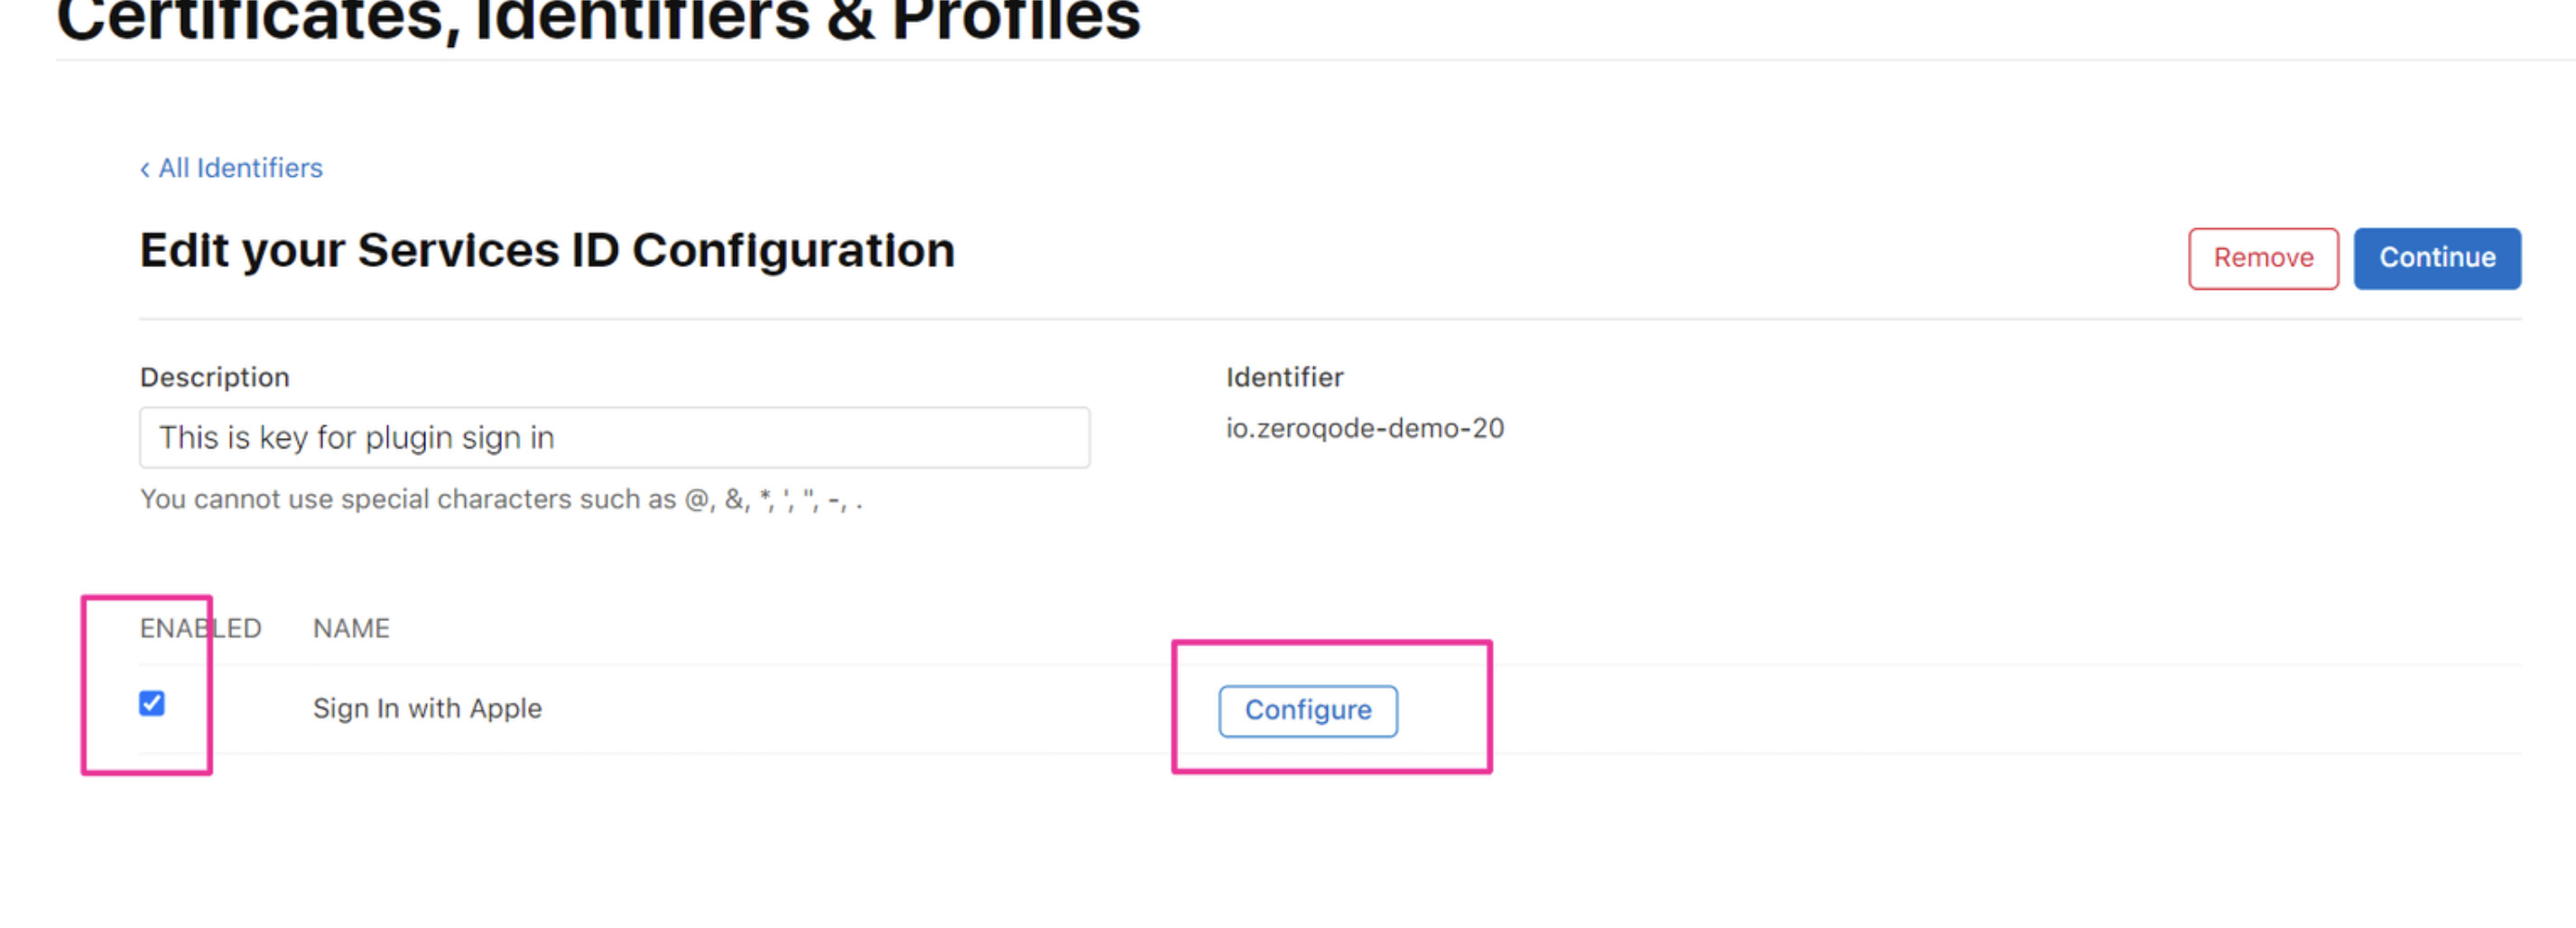This screenshot has width=2576, height=928.
Task: Click the Edit your Services ID Configuration heading
Action: tap(547, 250)
